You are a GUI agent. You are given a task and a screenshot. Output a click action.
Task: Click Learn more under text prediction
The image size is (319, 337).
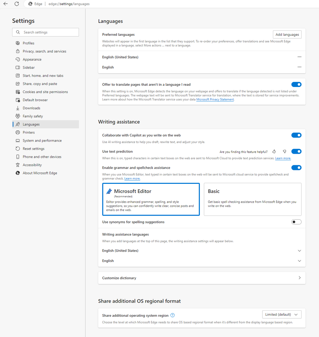[283, 158]
